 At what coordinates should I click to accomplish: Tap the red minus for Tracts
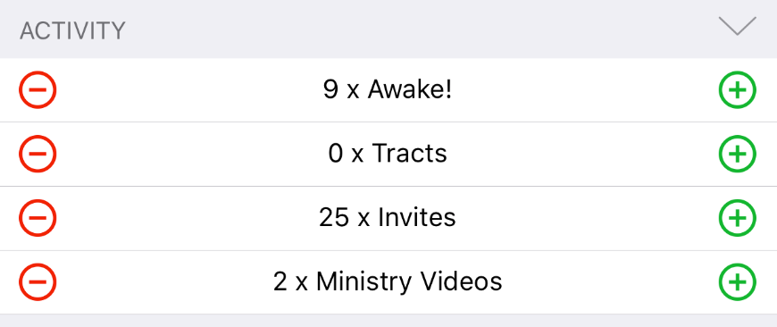[x=38, y=154]
